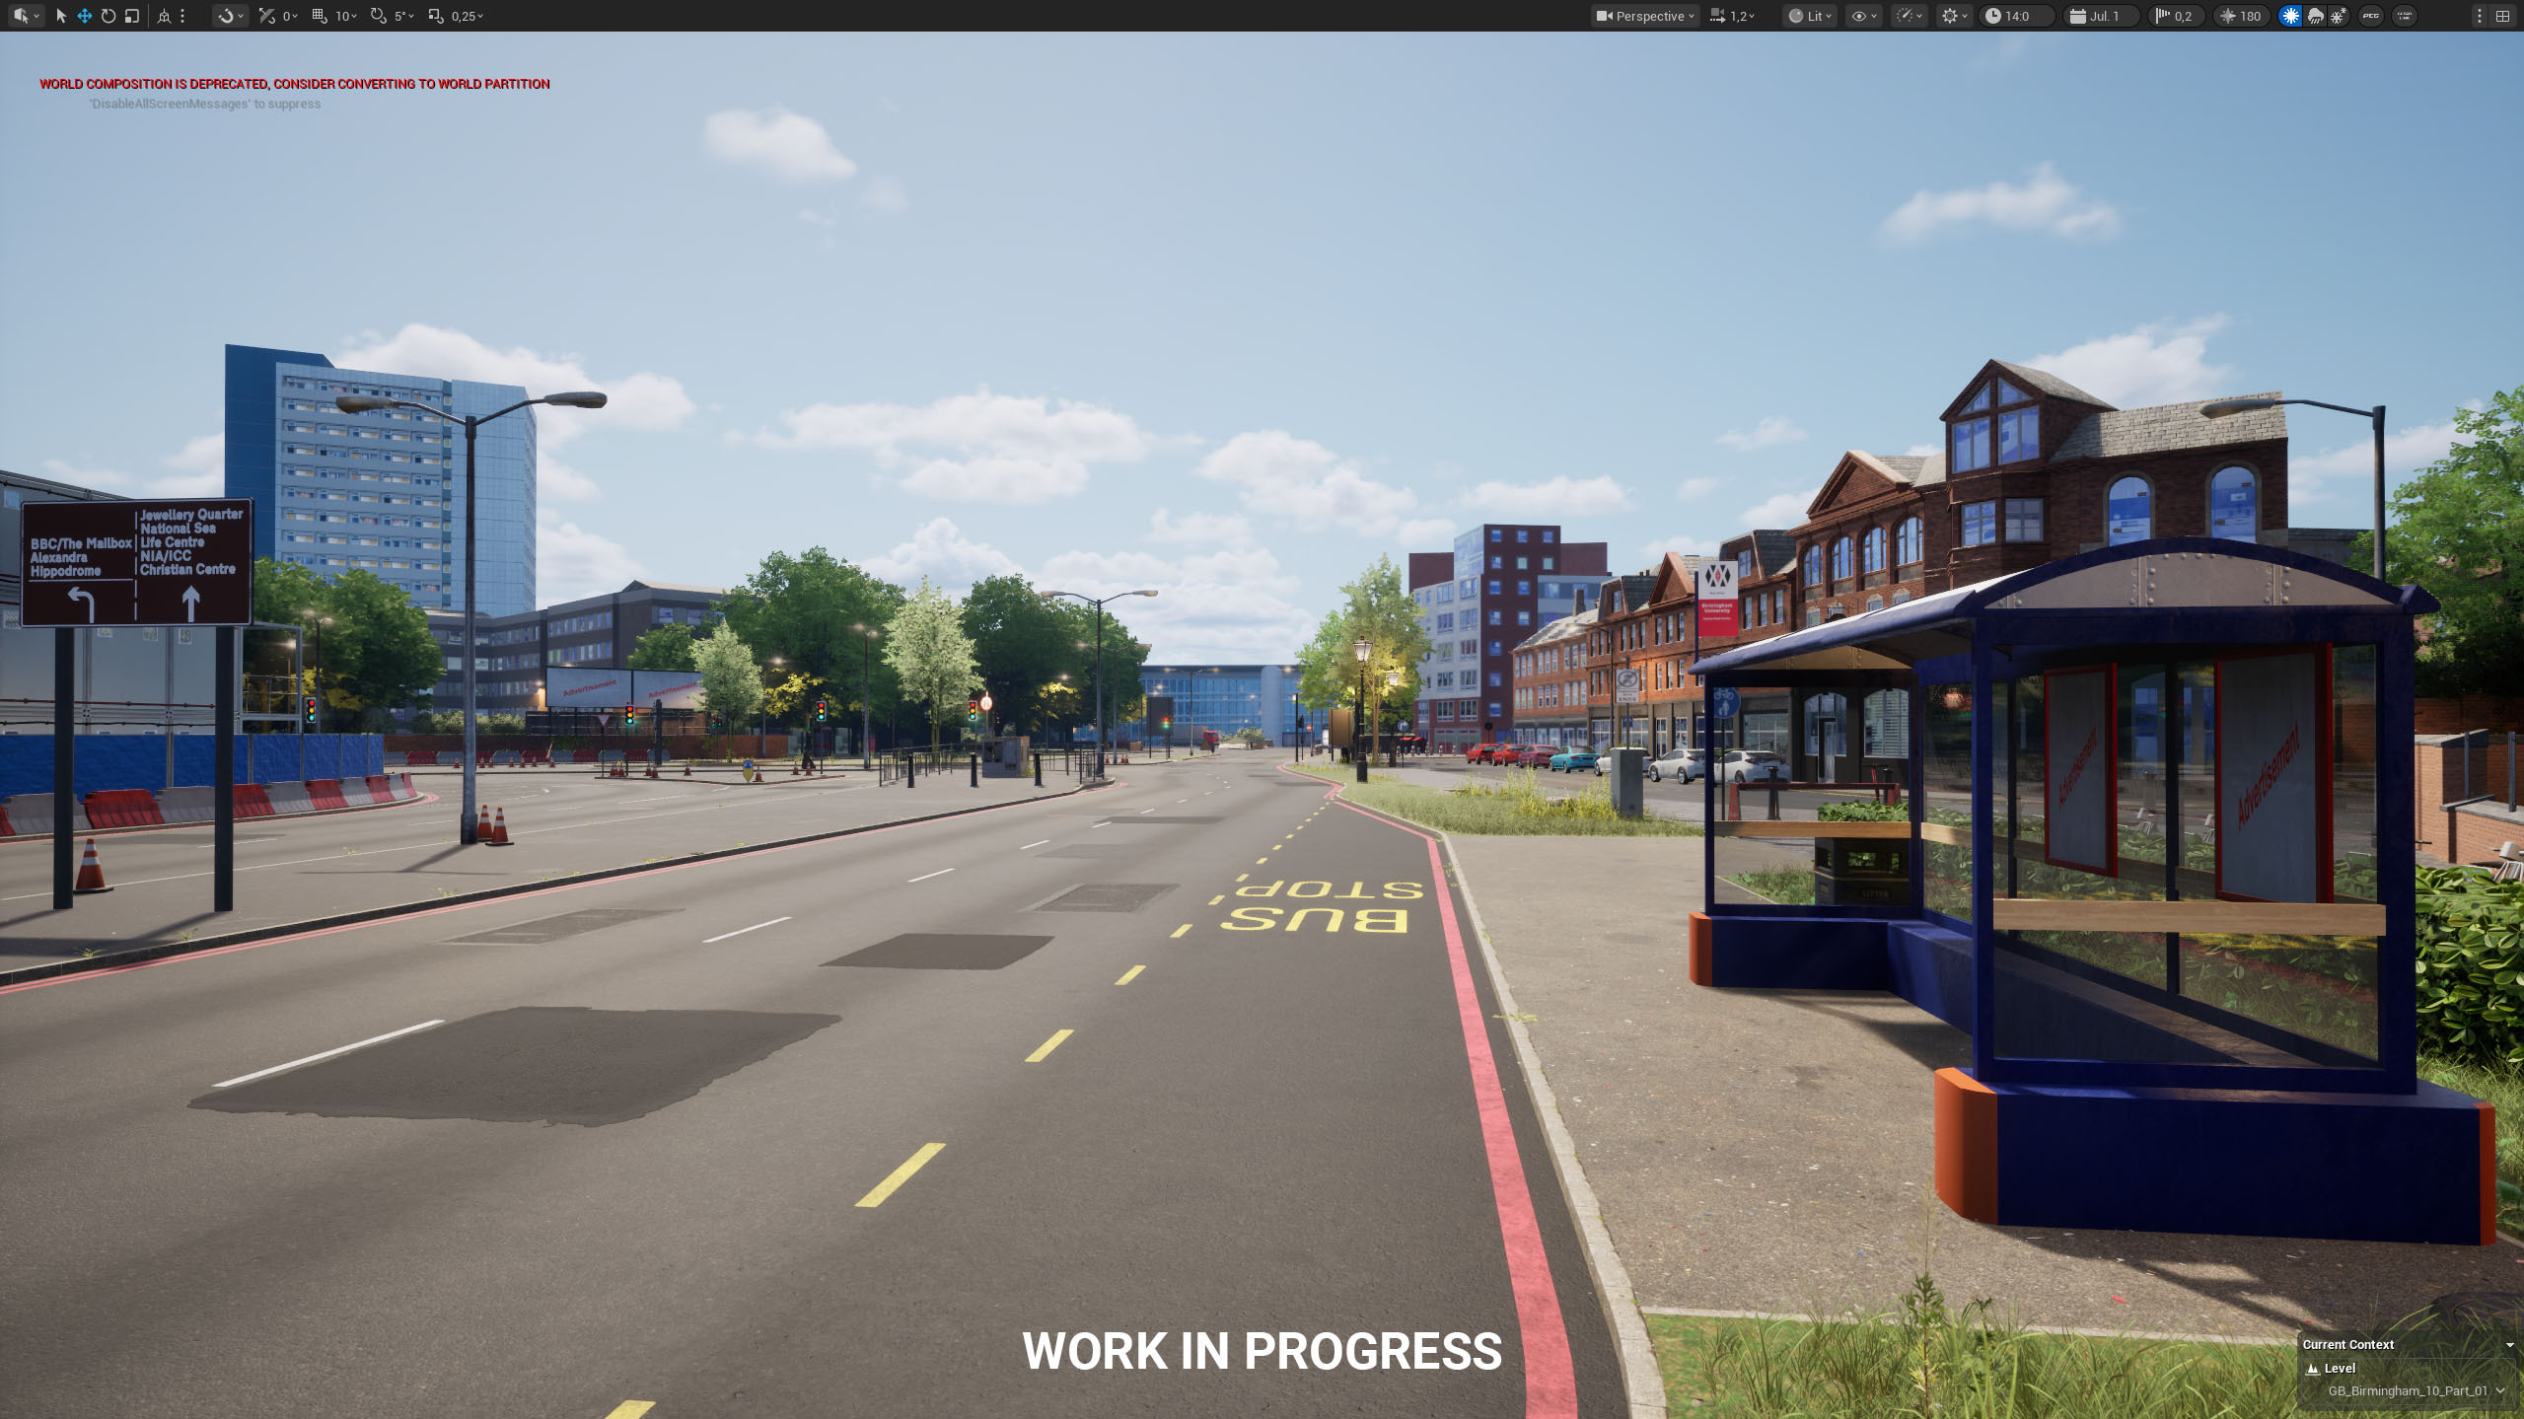Click the round button right of PCG

click(2406, 16)
